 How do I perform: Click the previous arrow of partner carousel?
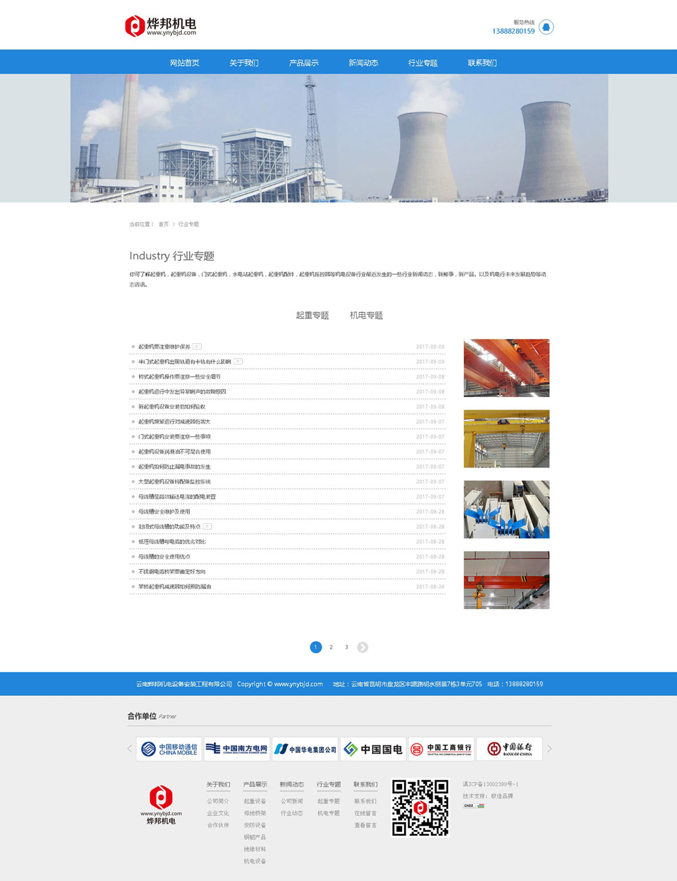130,748
